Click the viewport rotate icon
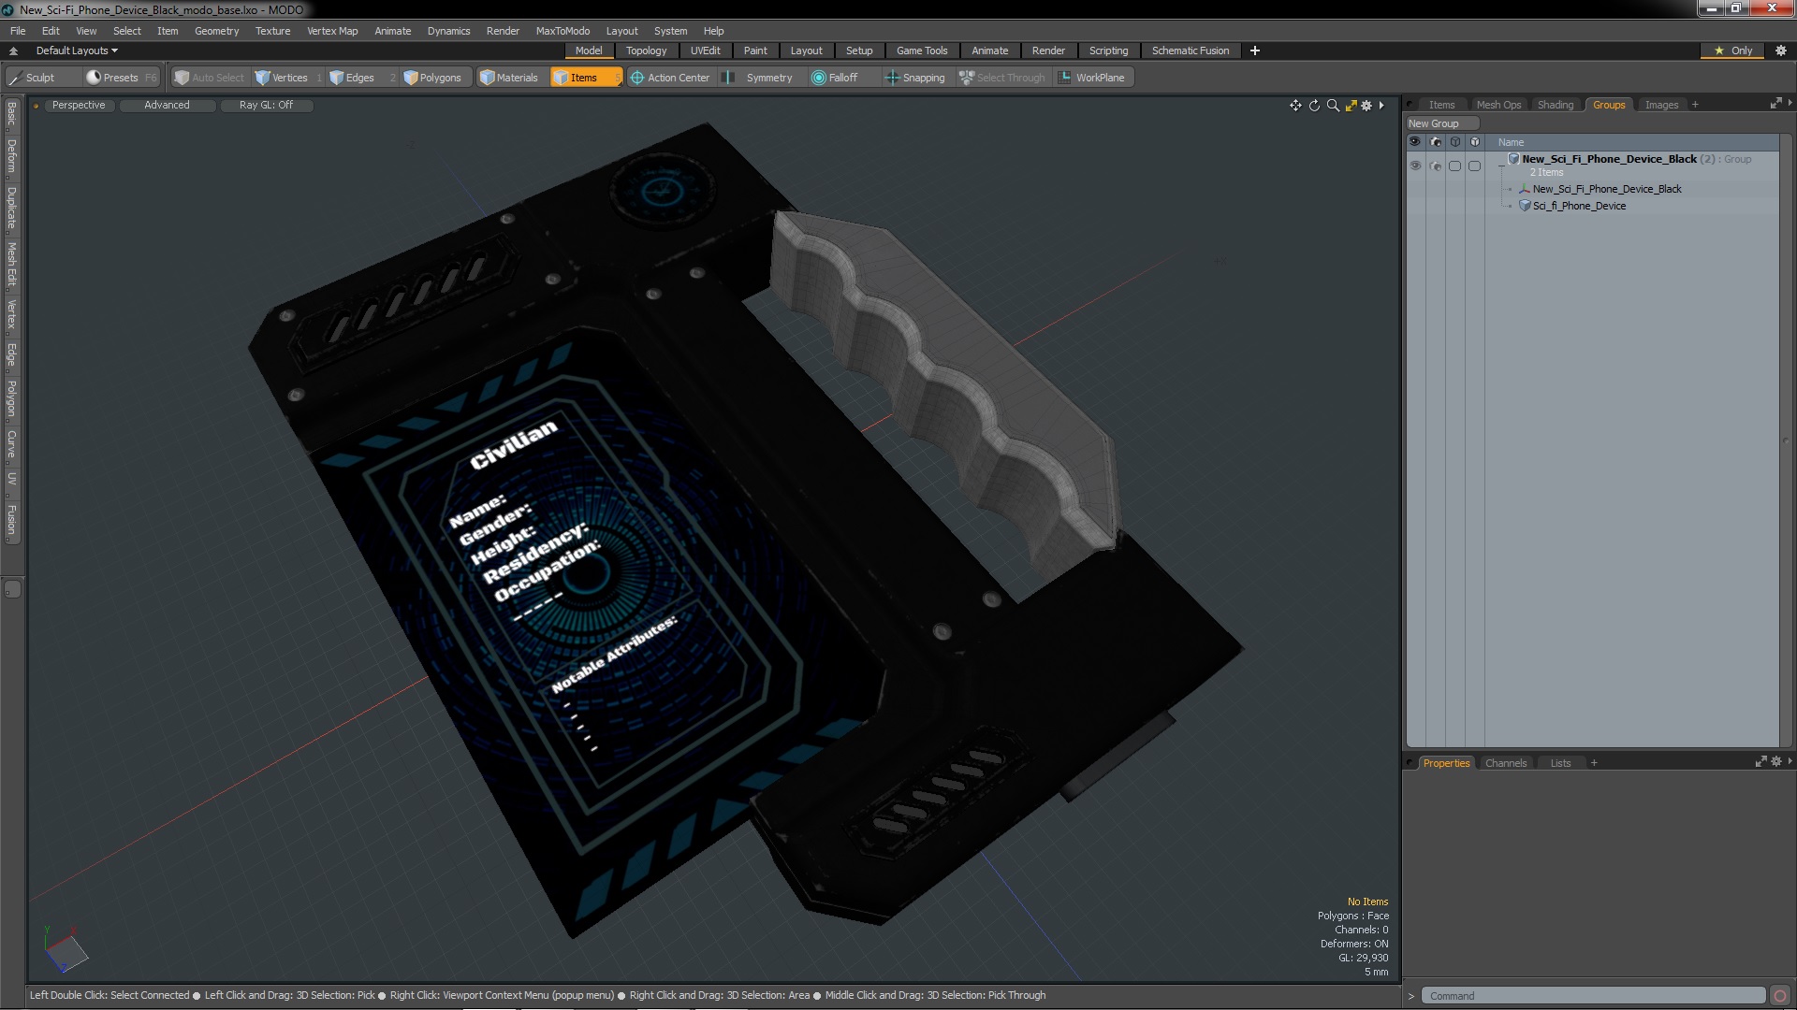The width and height of the screenshot is (1797, 1010). click(x=1314, y=106)
